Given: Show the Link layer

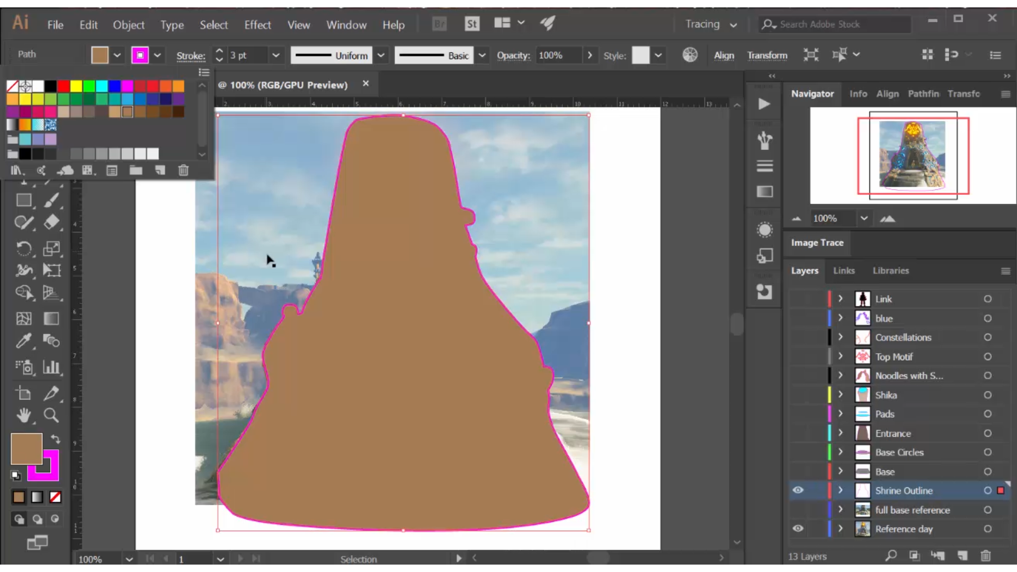Looking at the screenshot, I should tap(798, 299).
